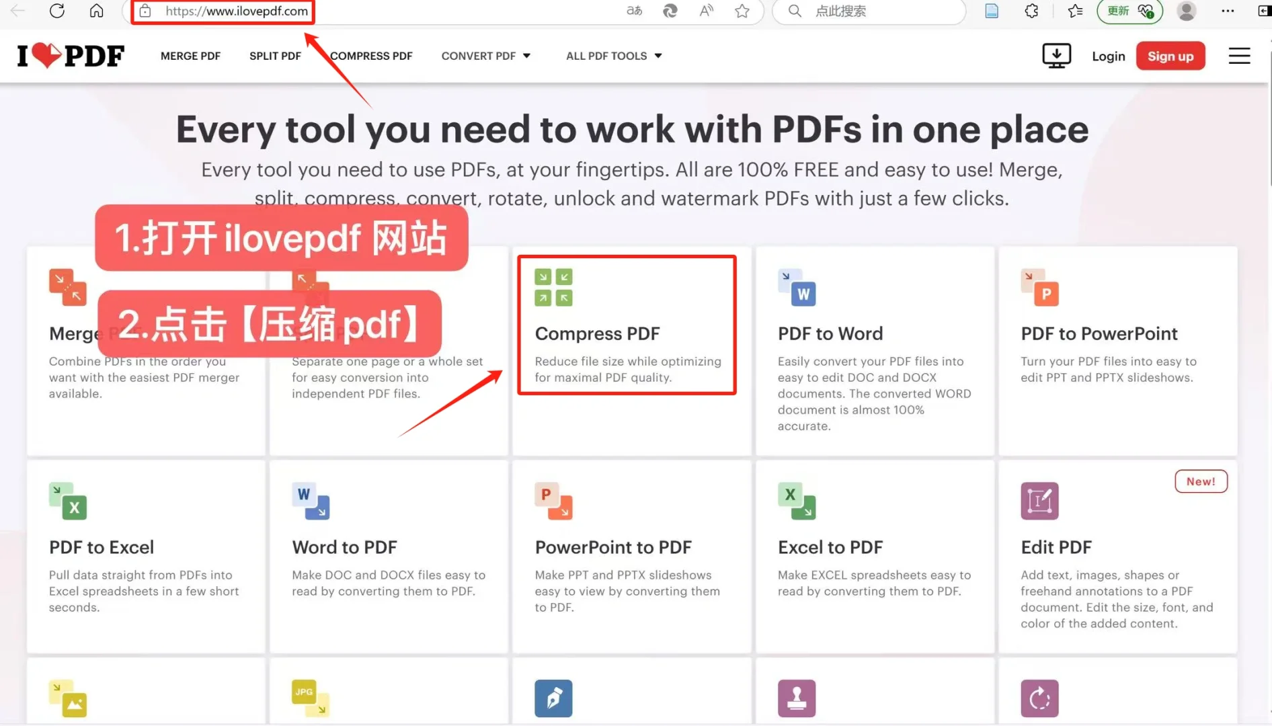Click the Compress PDF green arrows icon

(x=553, y=287)
